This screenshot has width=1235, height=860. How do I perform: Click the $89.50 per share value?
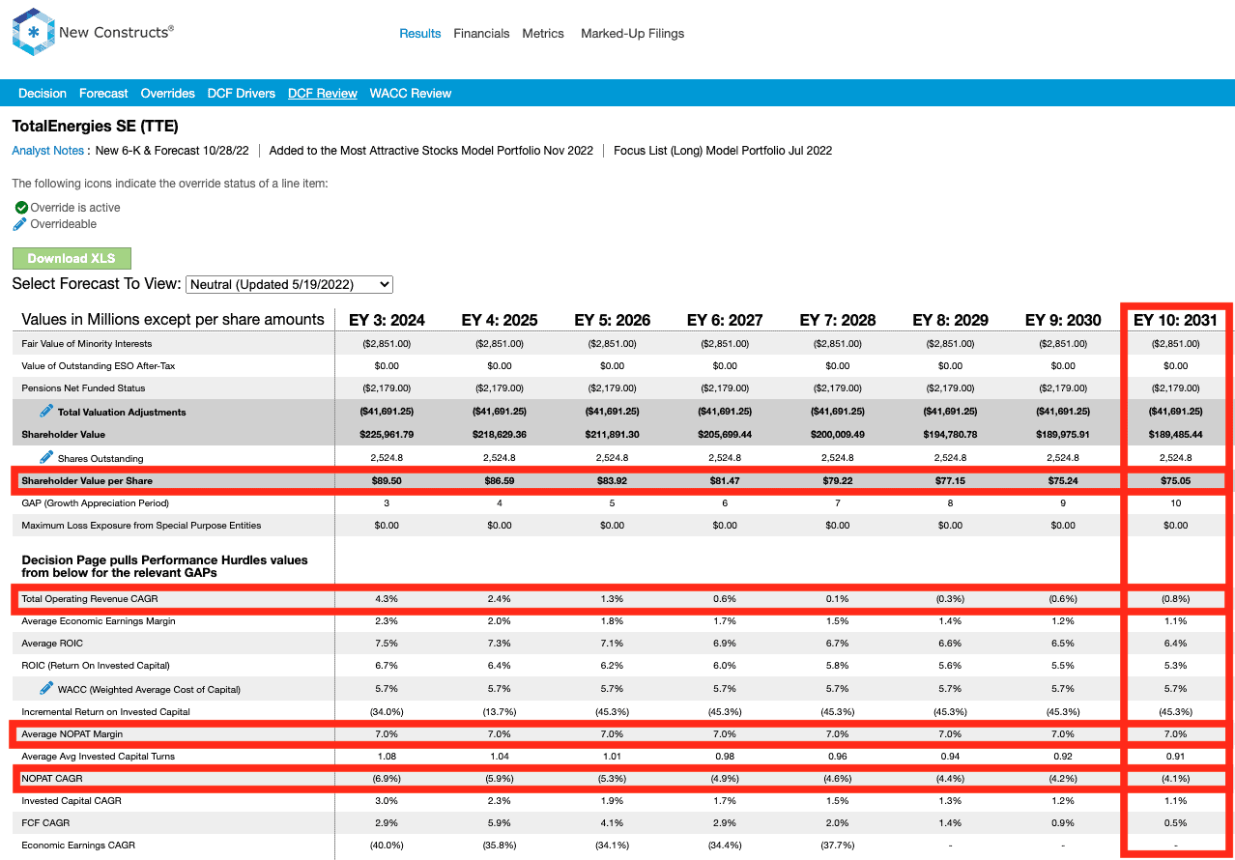387,480
